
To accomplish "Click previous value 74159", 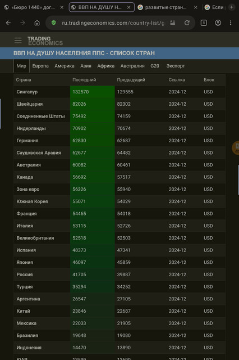I will [x=124, y=116].
